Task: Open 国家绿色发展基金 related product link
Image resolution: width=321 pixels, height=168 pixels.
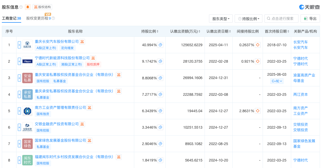Action: pyautogui.click(x=304, y=144)
